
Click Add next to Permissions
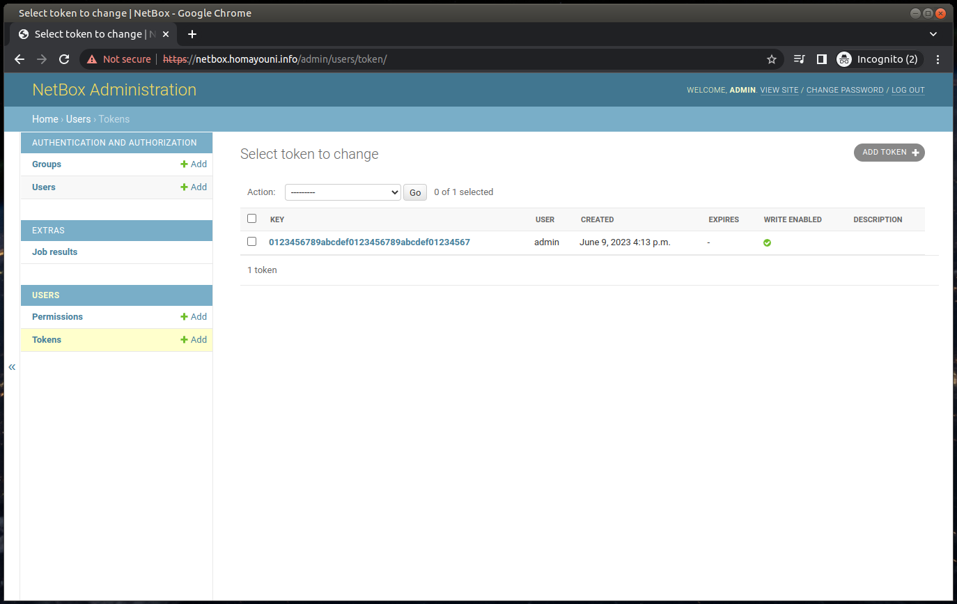tap(194, 317)
